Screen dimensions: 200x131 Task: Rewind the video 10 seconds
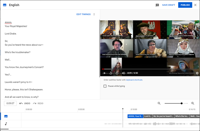(111, 73)
